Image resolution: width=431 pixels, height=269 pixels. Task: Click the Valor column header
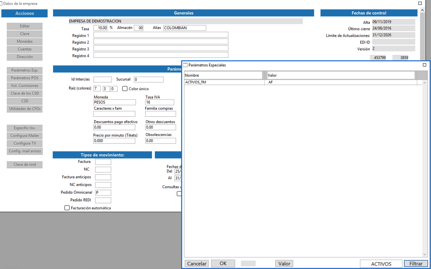coord(341,75)
